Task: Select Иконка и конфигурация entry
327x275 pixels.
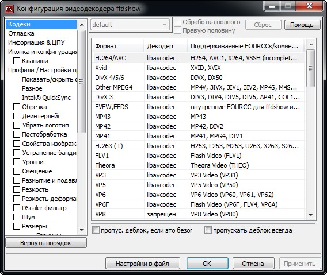Action: (43, 52)
